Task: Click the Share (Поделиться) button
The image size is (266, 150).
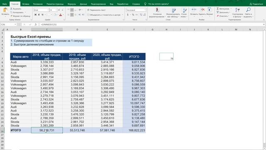Action: tap(256, 4)
